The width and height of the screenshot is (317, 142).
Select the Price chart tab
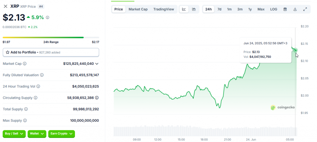pos(119,9)
